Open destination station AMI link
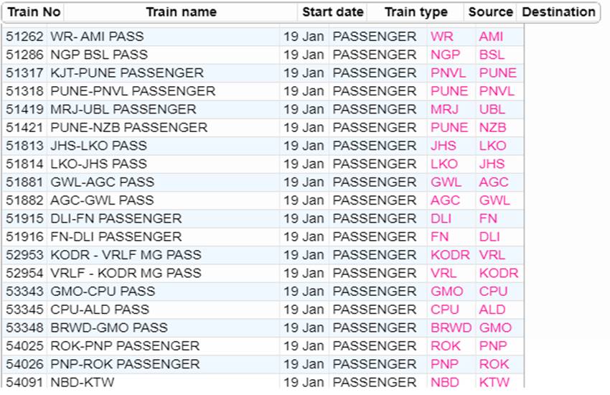 [x=491, y=37]
